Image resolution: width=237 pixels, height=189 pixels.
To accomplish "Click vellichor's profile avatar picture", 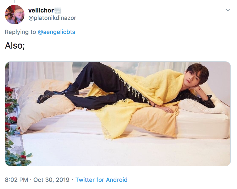I will click(15, 14).
